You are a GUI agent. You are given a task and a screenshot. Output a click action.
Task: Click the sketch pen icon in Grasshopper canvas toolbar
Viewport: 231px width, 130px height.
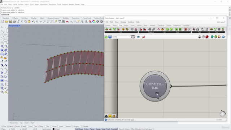click(x=143, y=37)
